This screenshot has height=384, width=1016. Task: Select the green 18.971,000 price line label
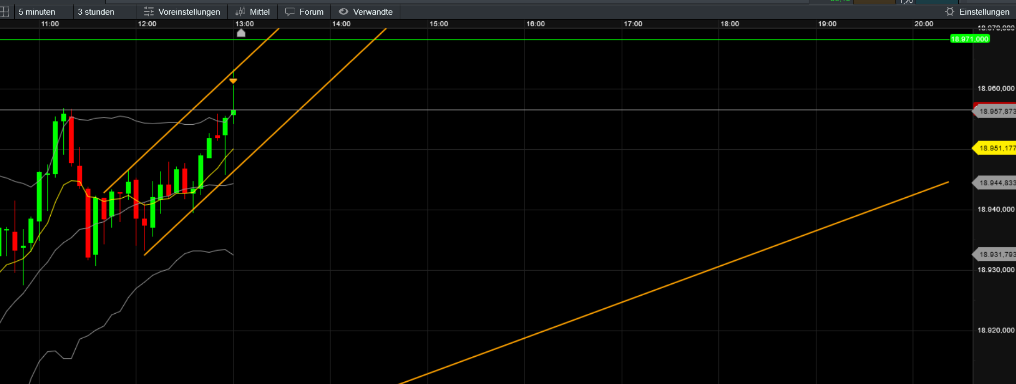(x=969, y=39)
